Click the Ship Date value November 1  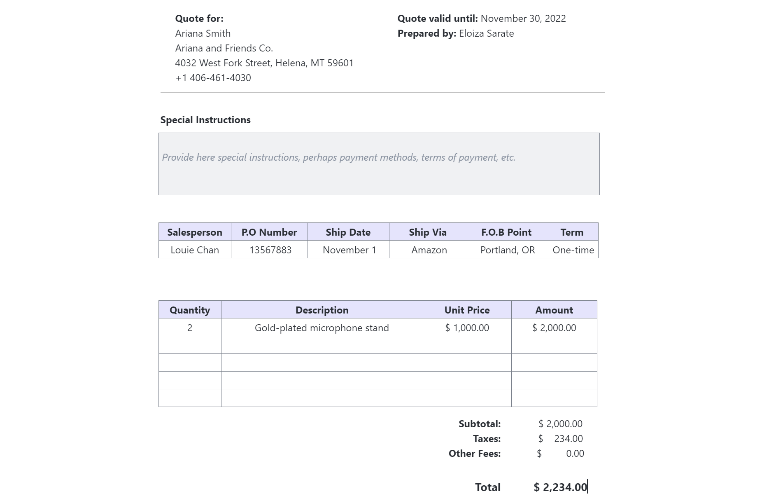pos(349,250)
